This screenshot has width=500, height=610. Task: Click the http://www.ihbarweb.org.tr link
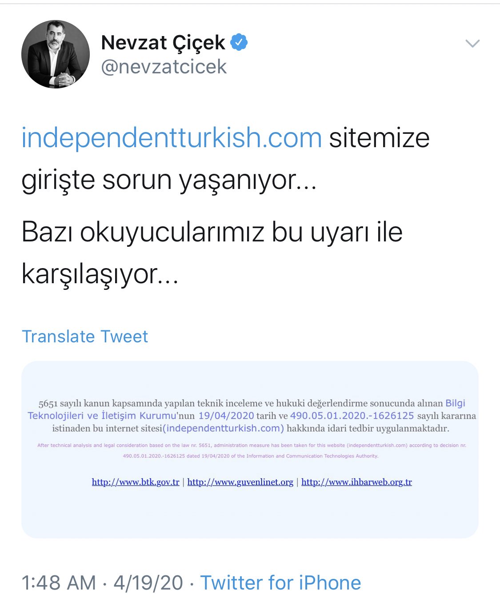click(x=357, y=482)
